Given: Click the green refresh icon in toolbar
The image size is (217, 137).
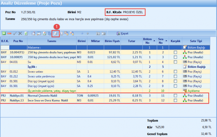Looking at the screenshot, I should [x=26, y=33].
